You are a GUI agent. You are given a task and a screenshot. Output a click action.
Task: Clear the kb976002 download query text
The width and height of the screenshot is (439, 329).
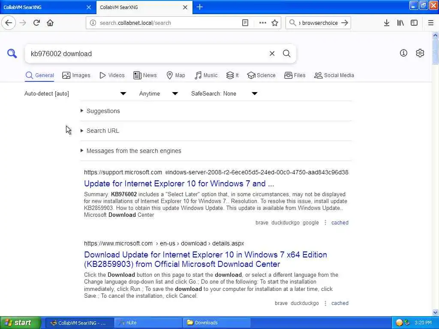click(272, 54)
